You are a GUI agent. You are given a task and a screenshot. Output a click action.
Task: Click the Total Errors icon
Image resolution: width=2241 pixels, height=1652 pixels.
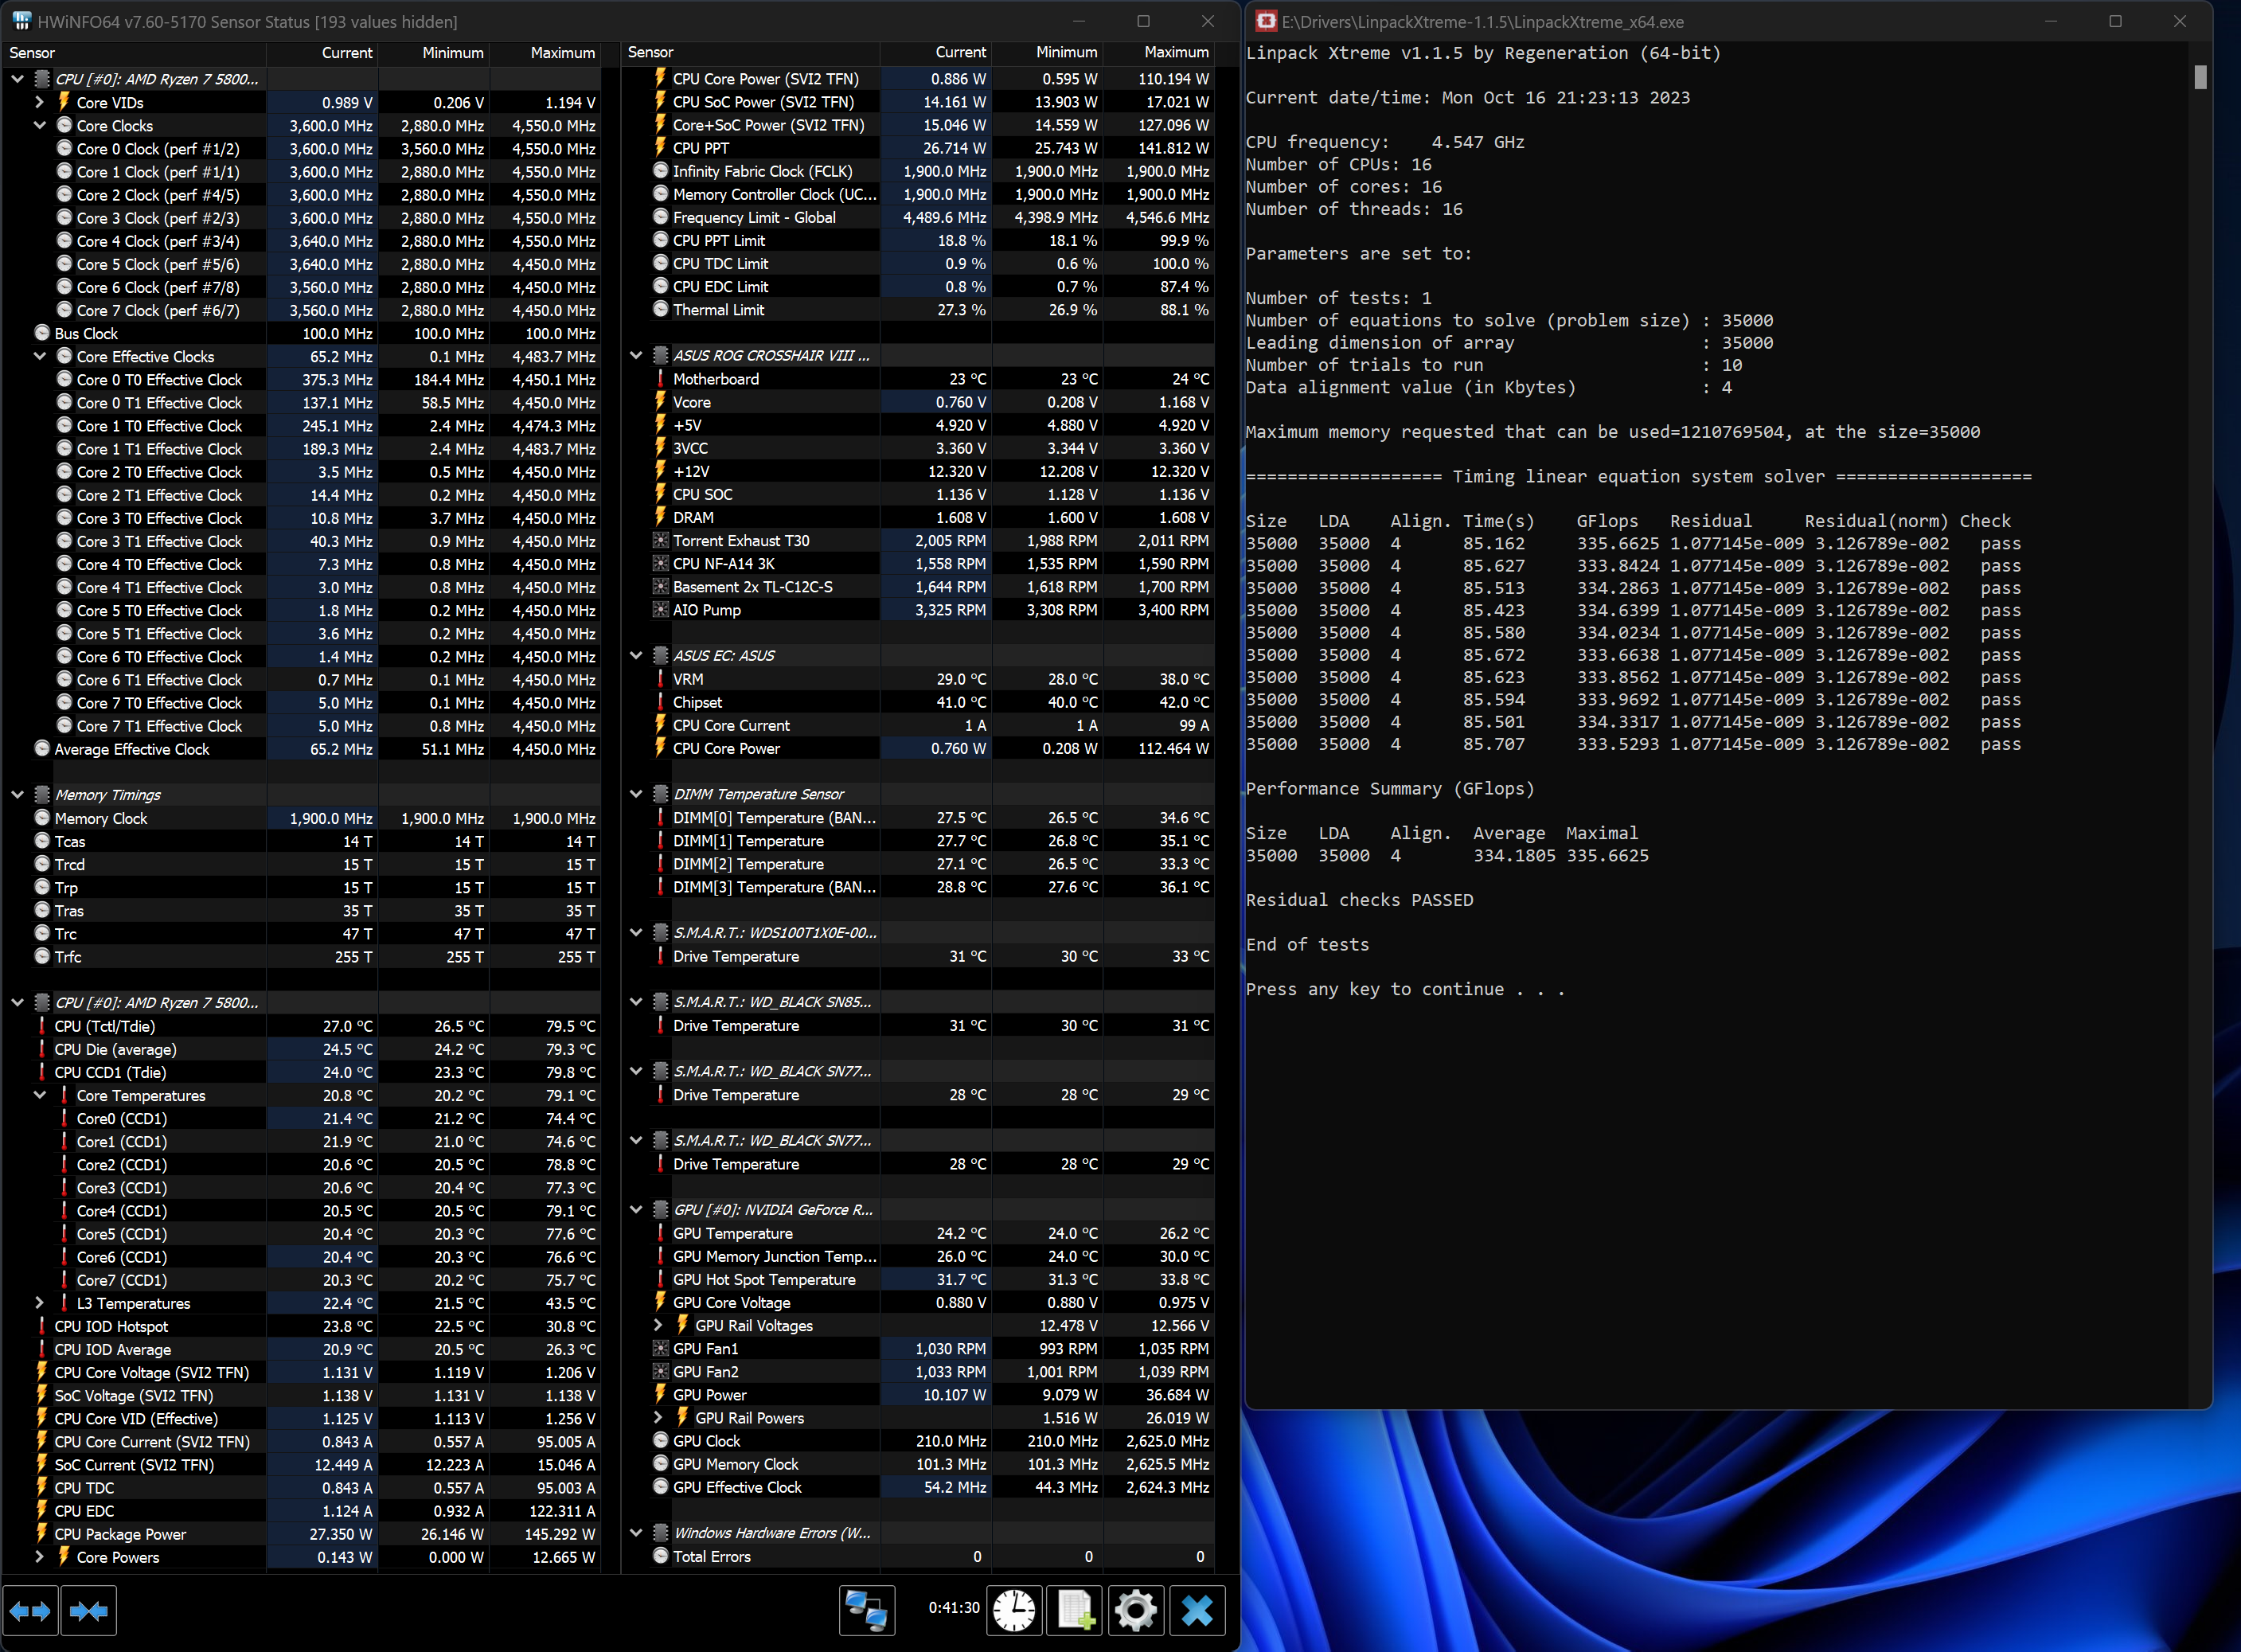pyautogui.click(x=660, y=1556)
